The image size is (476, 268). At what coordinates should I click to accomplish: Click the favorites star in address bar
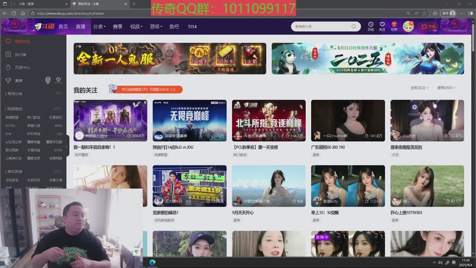point(424,13)
